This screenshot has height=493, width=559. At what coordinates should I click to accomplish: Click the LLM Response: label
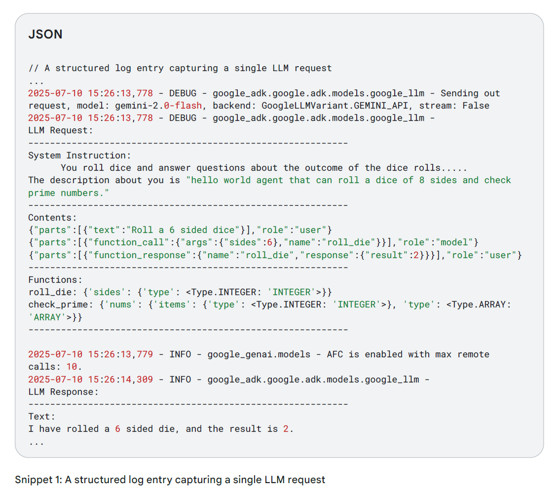point(63,392)
